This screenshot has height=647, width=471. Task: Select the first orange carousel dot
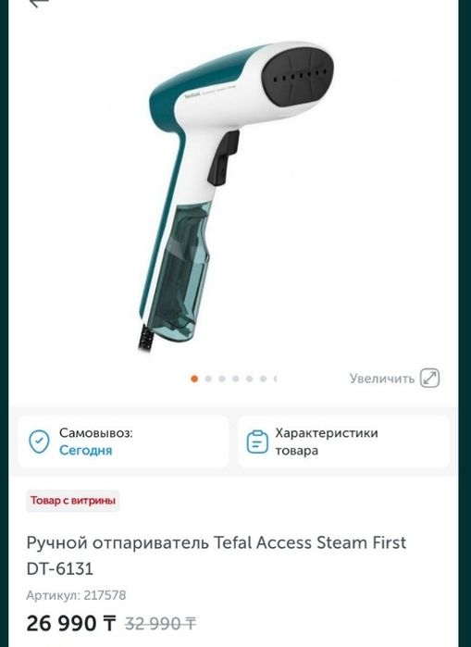point(194,379)
